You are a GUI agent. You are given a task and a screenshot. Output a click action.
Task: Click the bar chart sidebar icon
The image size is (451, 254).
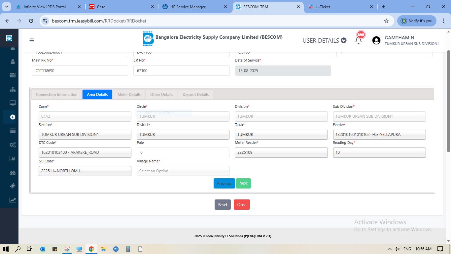[13, 159]
